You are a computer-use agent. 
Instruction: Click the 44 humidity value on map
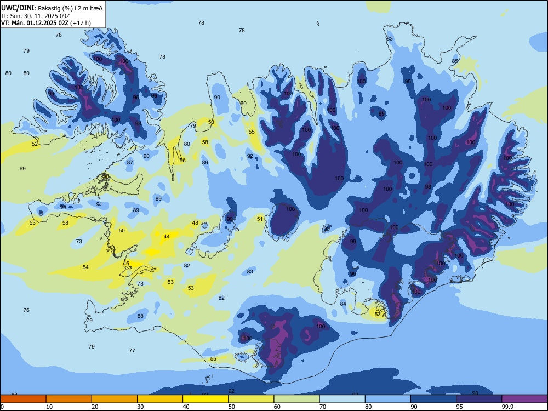(167, 237)
